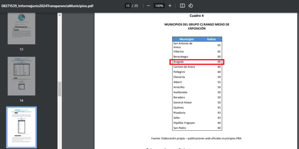Screen dimensions: 299x149
Task: Rotate the document with the rotate icon
Action: coord(191,6)
